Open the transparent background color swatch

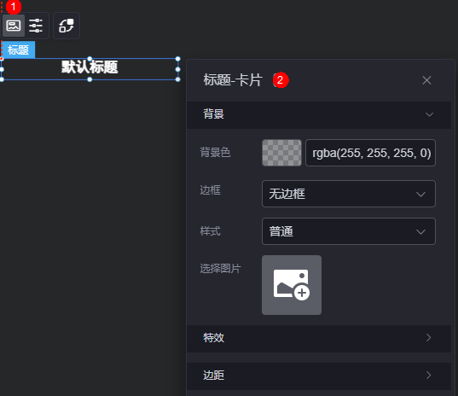click(x=281, y=153)
